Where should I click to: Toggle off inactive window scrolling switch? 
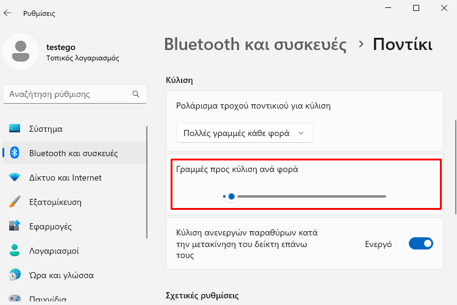coord(421,244)
